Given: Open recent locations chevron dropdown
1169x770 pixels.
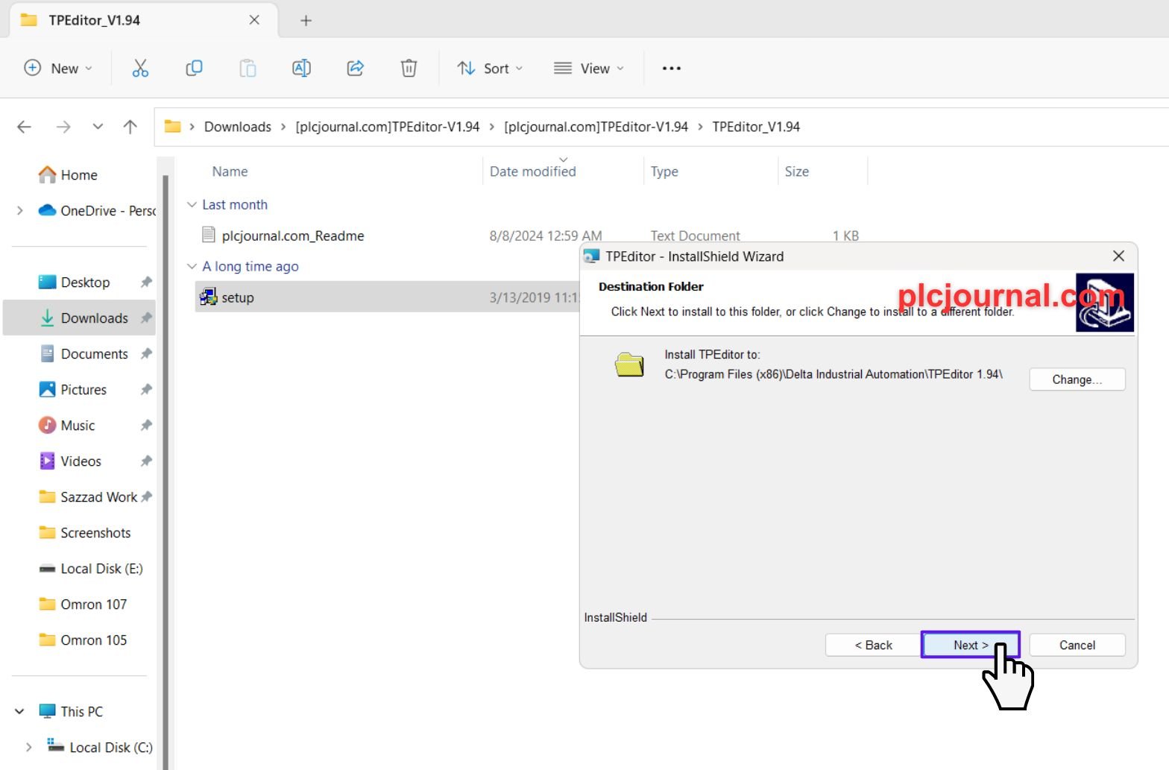Looking at the screenshot, I should tap(98, 127).
